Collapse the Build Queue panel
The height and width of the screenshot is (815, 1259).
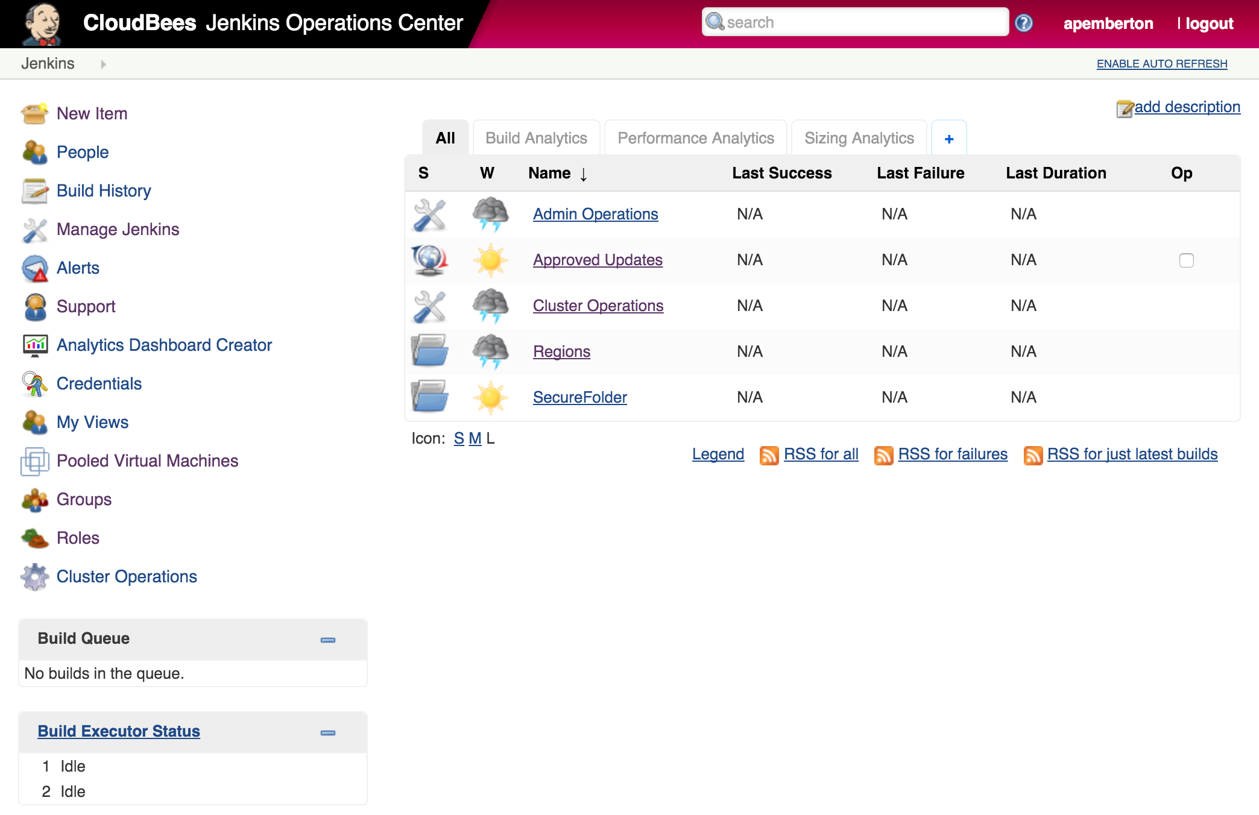[327, 640]
